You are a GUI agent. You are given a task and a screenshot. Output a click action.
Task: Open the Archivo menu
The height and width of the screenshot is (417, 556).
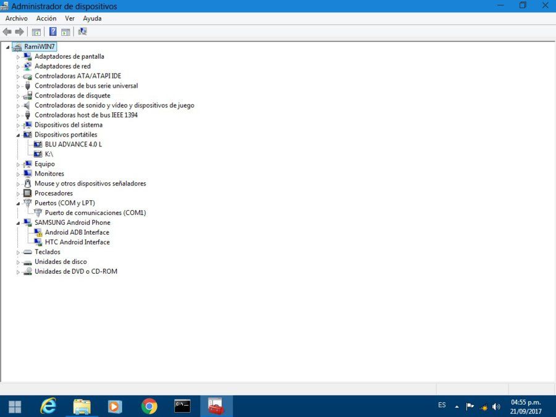point(16,19)
